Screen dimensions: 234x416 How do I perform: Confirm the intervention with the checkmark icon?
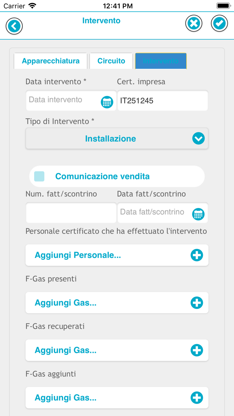tap(220, 23)
